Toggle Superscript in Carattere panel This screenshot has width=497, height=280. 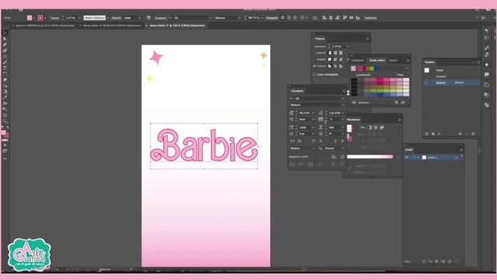313,141
